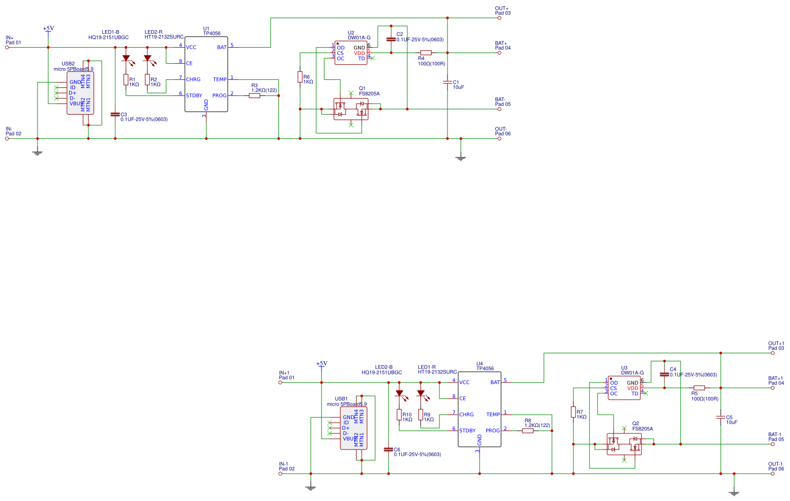Click the TD pin label on U3
The image size is (790, 501).
(635, 394)
